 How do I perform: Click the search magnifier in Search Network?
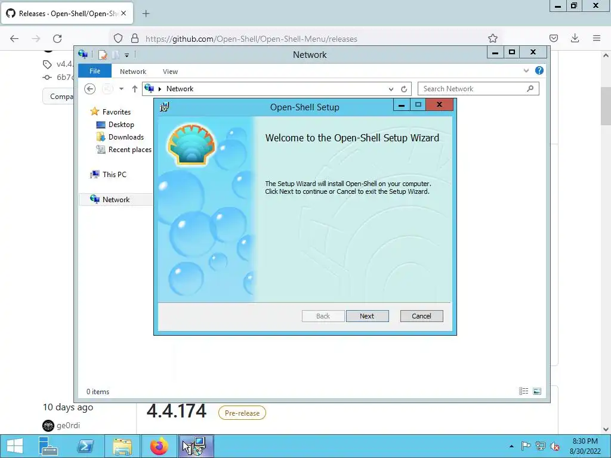(530, 89)
